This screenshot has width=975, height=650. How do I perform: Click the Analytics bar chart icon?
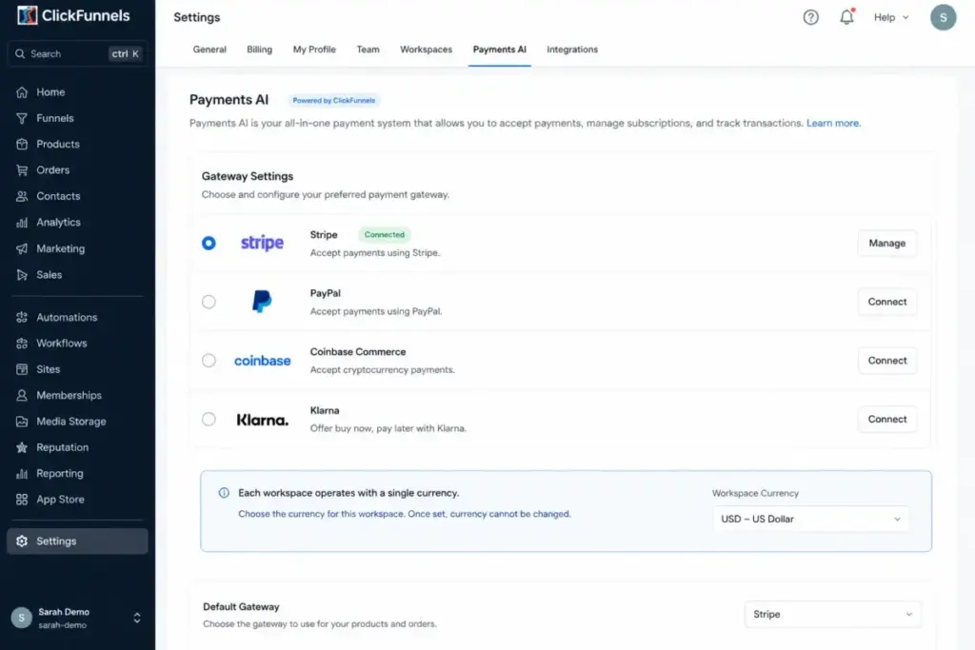coord(22,223)
